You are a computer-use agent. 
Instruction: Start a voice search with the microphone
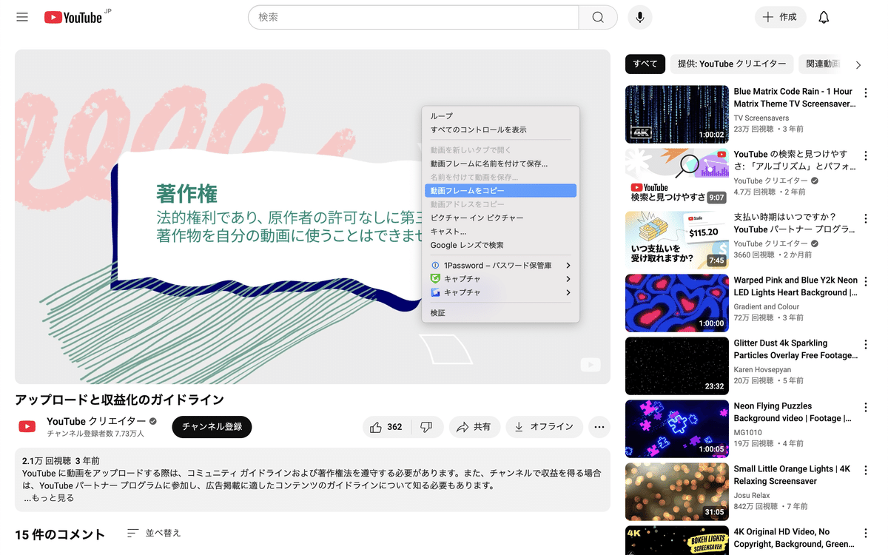[639, 16]
